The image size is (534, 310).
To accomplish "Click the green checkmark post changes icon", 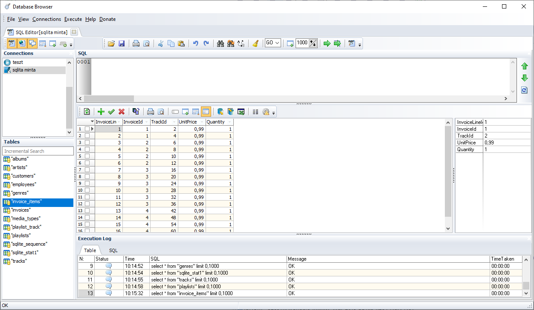I will point(111,112).
